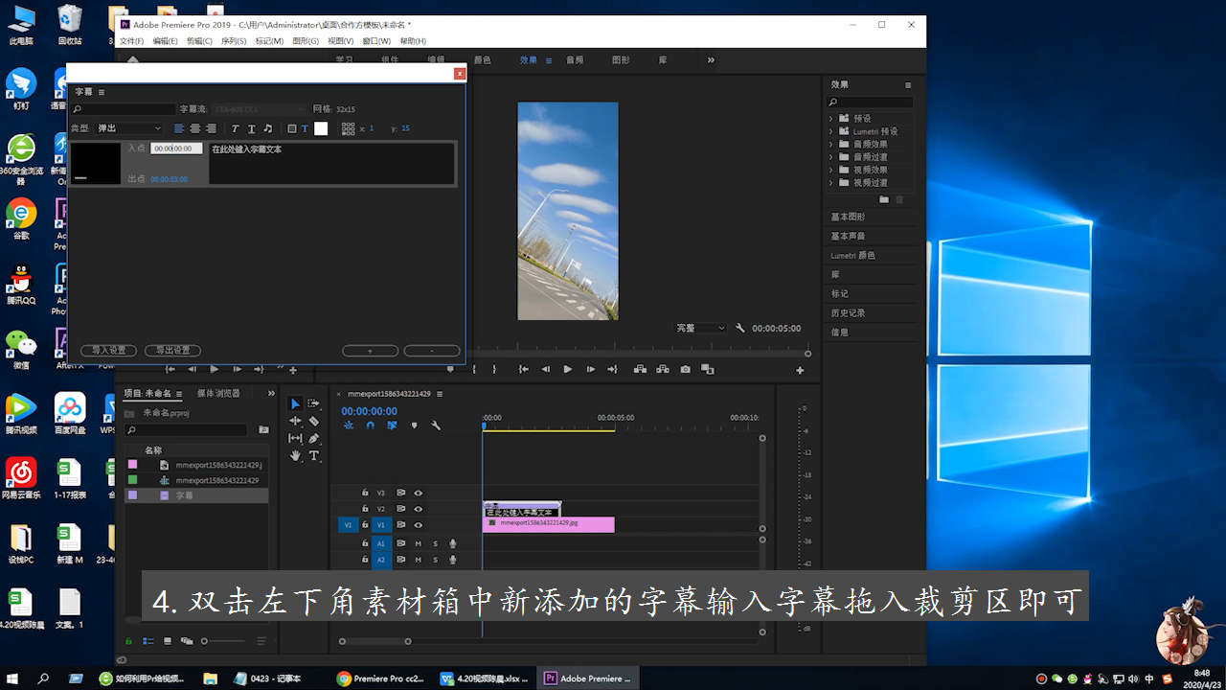Switch to the 图形 workspace tab
1226x690 pixels.
tap(621, 59)
